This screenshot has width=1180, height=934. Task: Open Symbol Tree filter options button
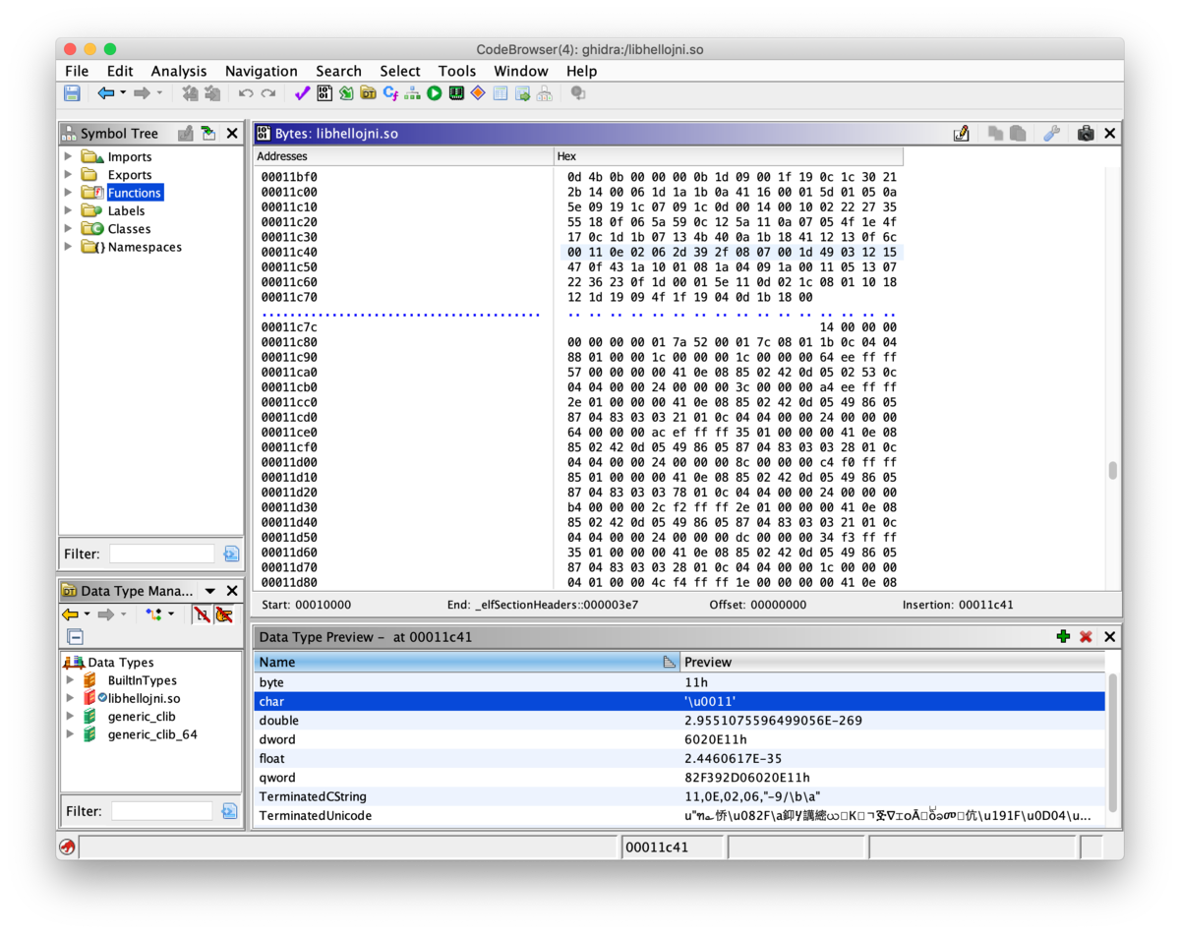[231, 554]
